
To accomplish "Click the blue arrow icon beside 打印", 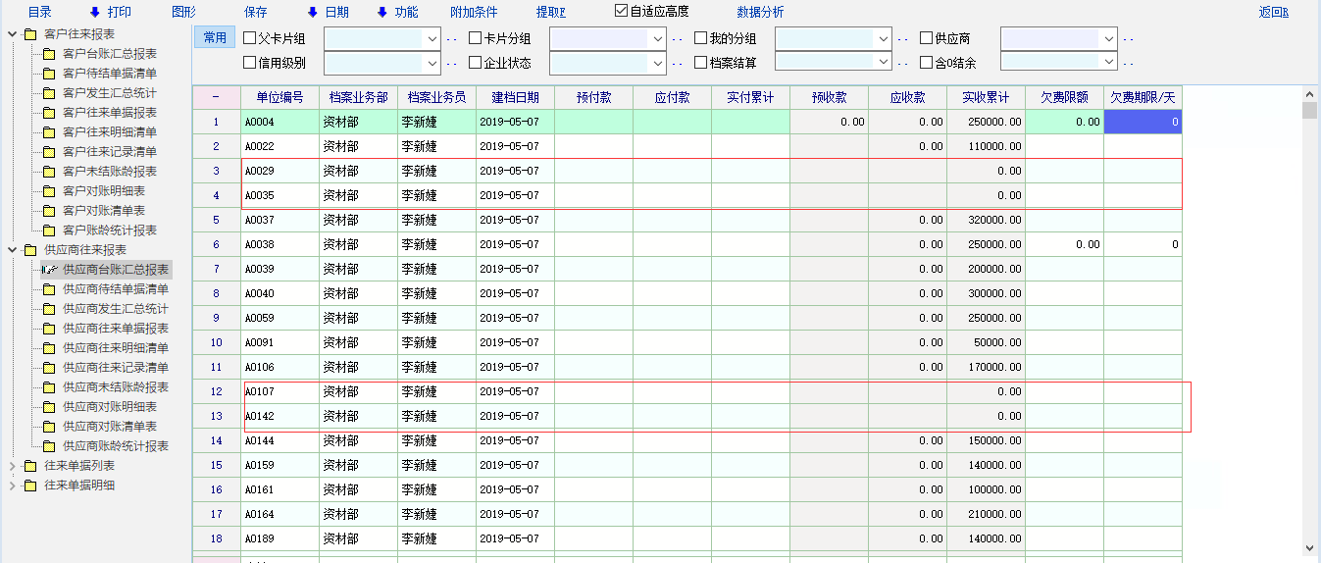I will (x=95, y=13).
